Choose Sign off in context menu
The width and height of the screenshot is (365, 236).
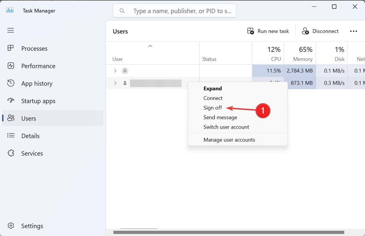coord(238,108)
